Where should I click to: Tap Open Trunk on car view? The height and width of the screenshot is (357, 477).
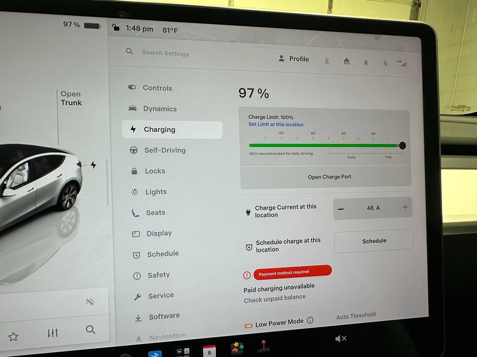(x=71, y=98)
